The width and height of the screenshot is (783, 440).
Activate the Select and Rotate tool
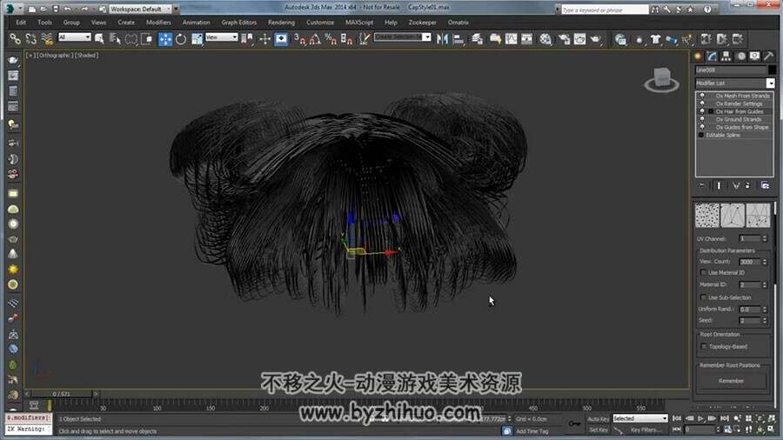[x=181, y=39]
